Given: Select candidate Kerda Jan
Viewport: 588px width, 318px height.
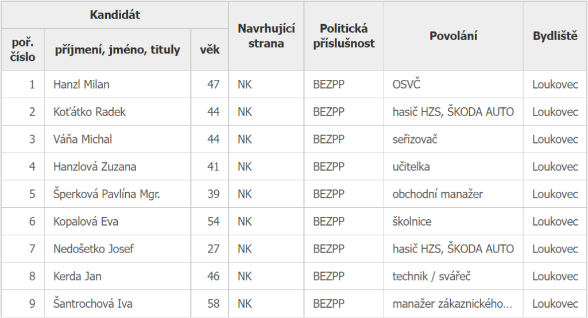Looking at the screenshot, I should pyautogui.click(x=78, y=277).
